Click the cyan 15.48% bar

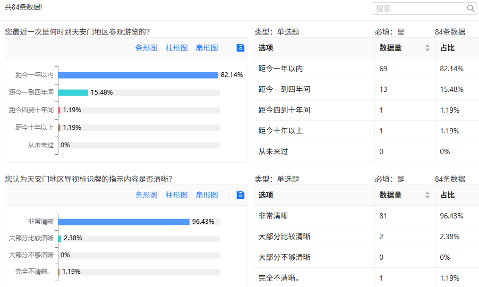point(73,92)
